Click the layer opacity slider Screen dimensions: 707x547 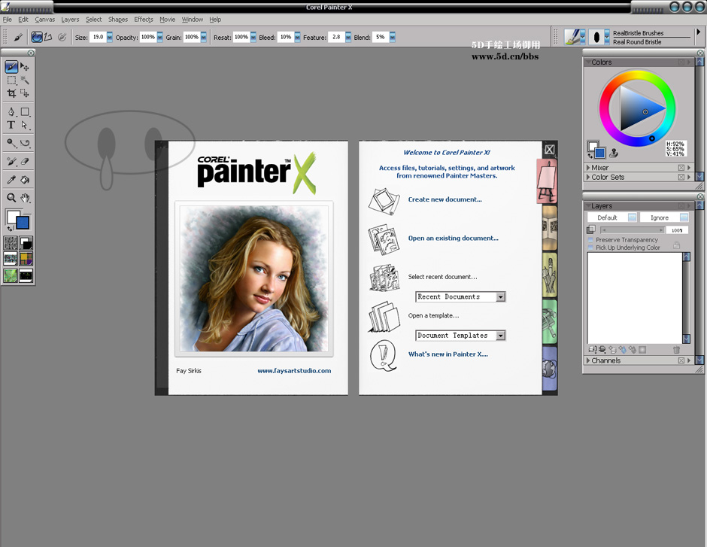pos(632,230)
